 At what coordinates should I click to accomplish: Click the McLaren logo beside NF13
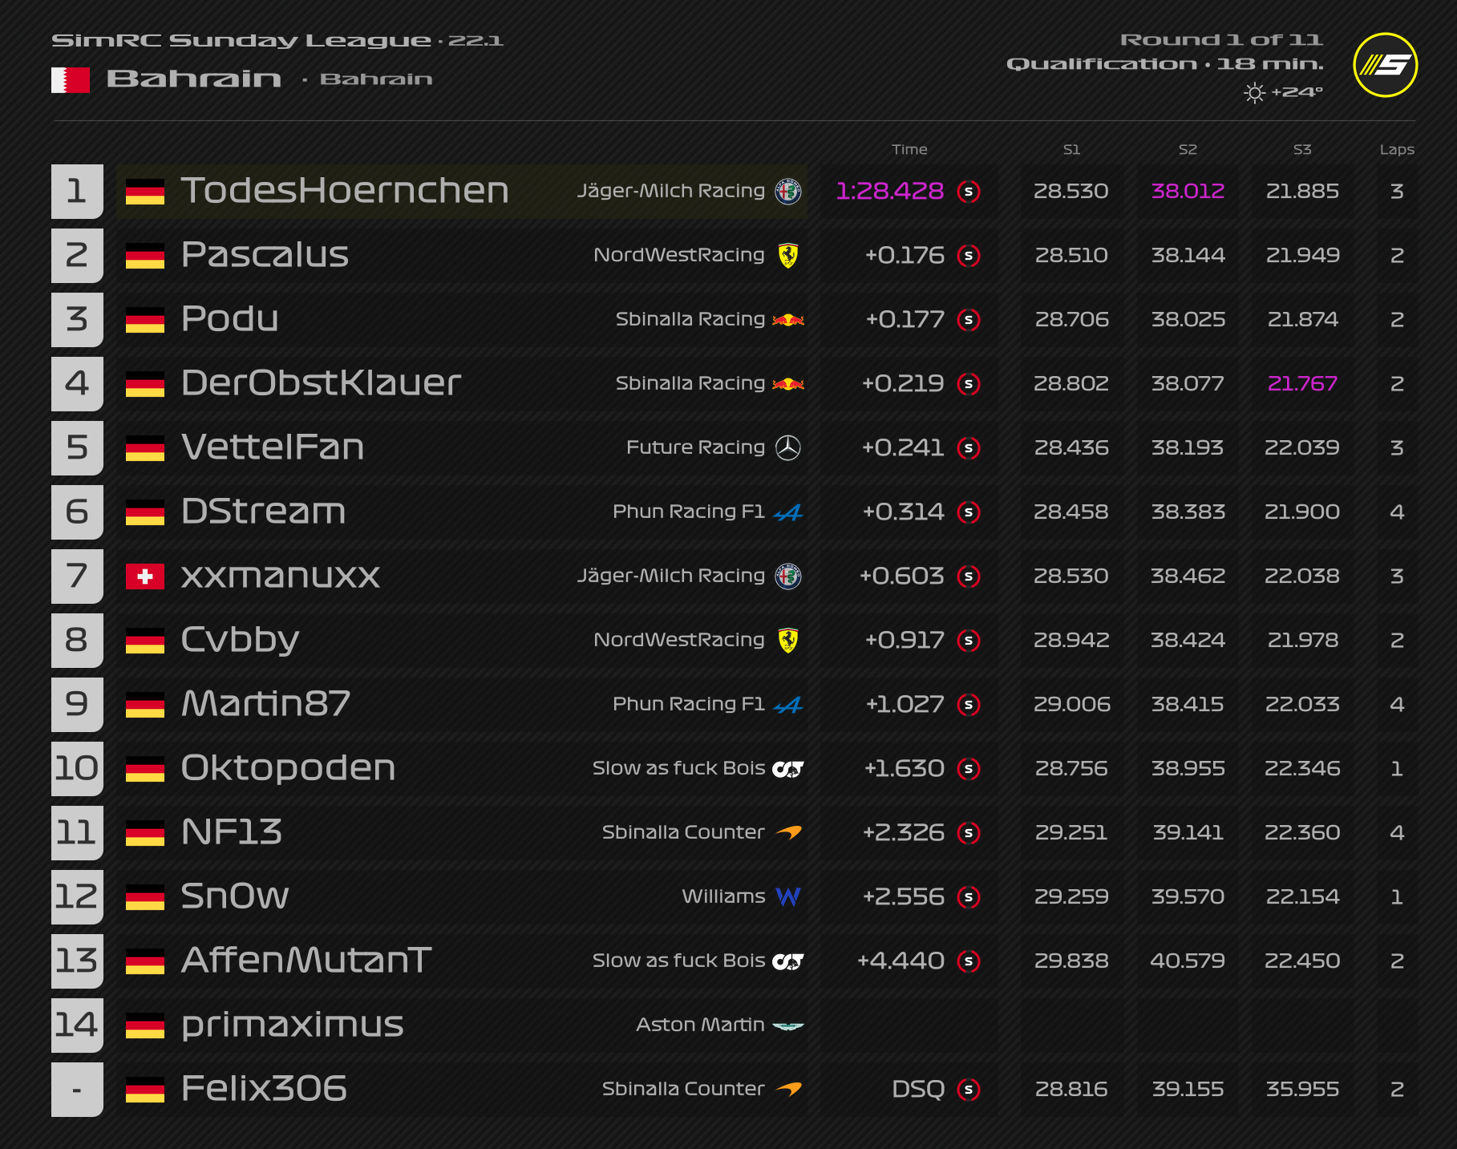point(788,833)
